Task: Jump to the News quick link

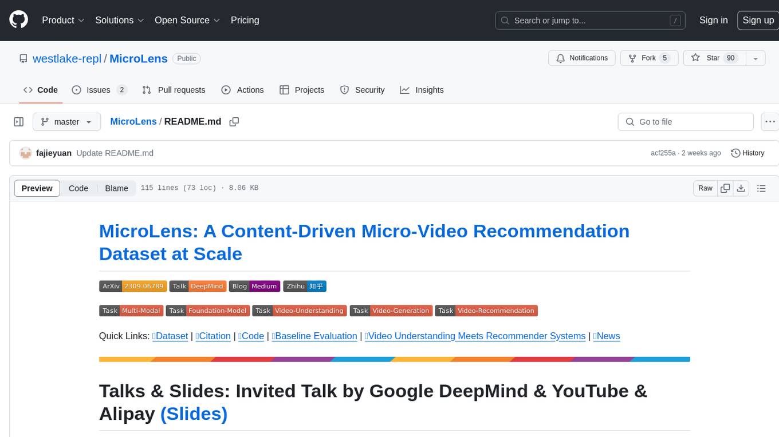Action: pyautogui.click(x=607, y=336)
